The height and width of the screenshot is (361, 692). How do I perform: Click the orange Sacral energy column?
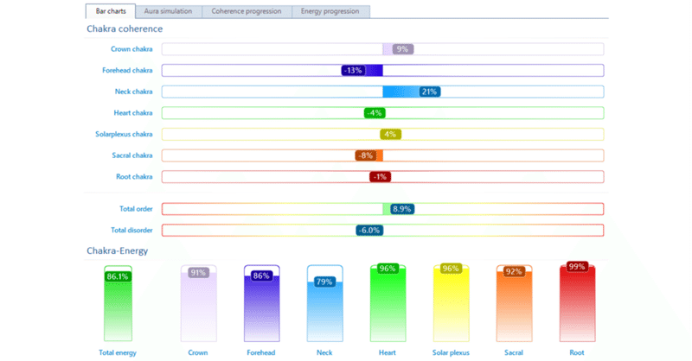click(514, 304)
